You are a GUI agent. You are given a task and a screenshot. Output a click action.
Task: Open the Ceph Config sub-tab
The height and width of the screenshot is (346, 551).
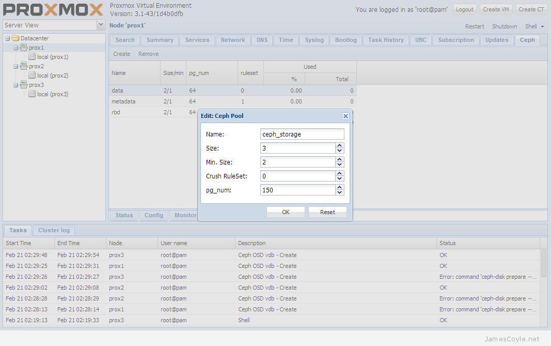154,215
